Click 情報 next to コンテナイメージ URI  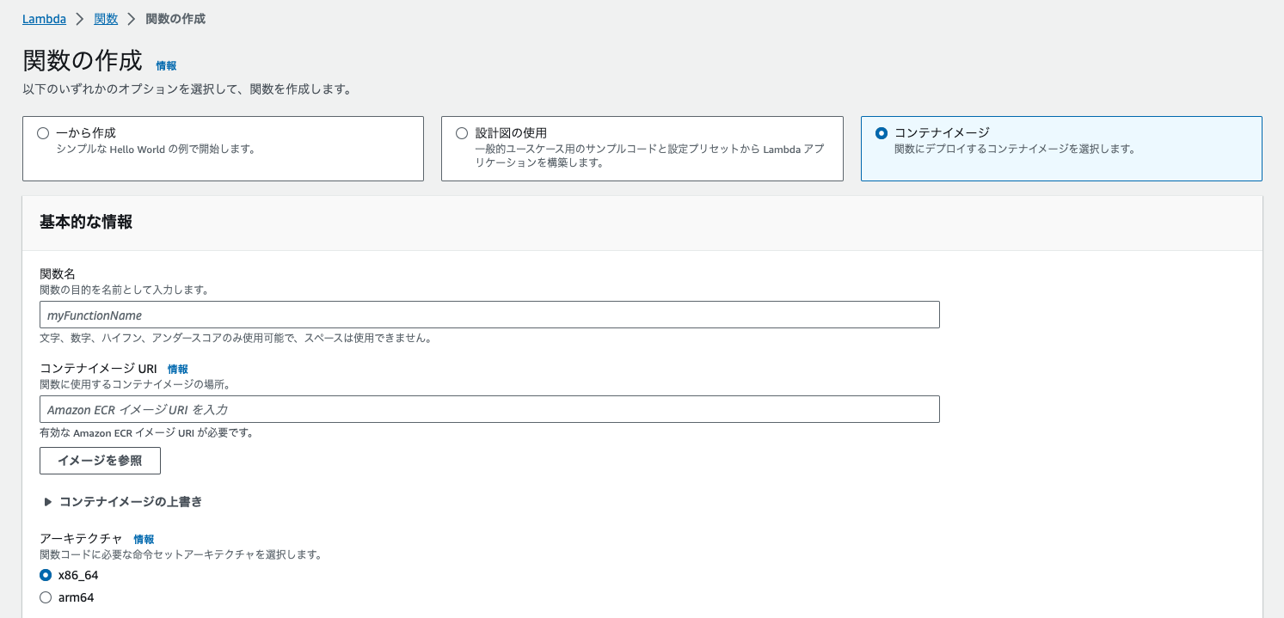pyautogui.click(x=178, y=368)
